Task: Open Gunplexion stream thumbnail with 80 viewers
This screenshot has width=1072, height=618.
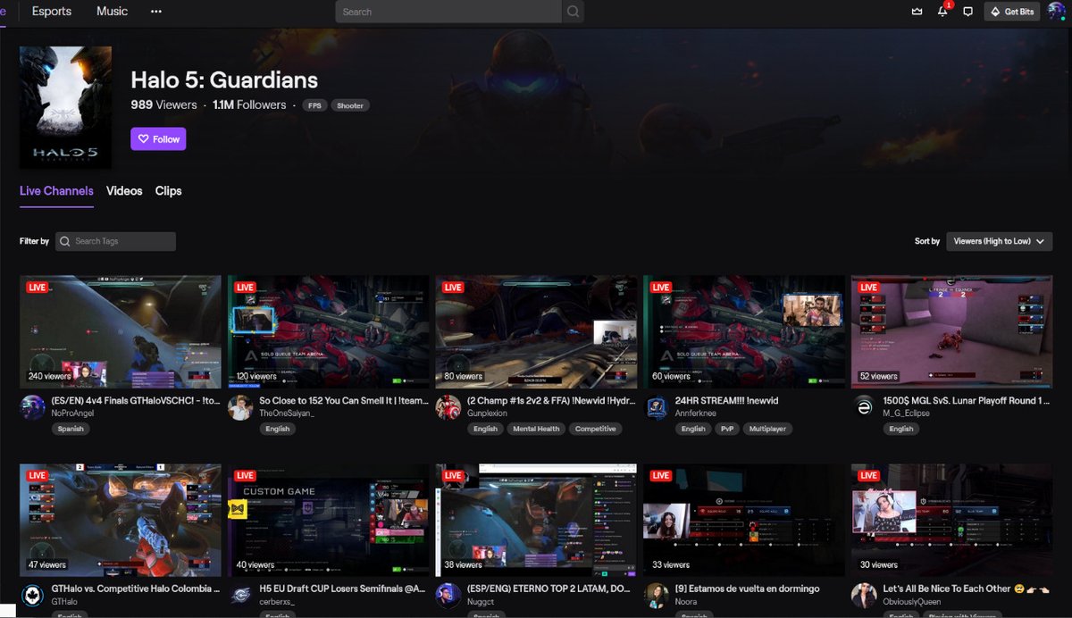Action: (x=536, y=331)
